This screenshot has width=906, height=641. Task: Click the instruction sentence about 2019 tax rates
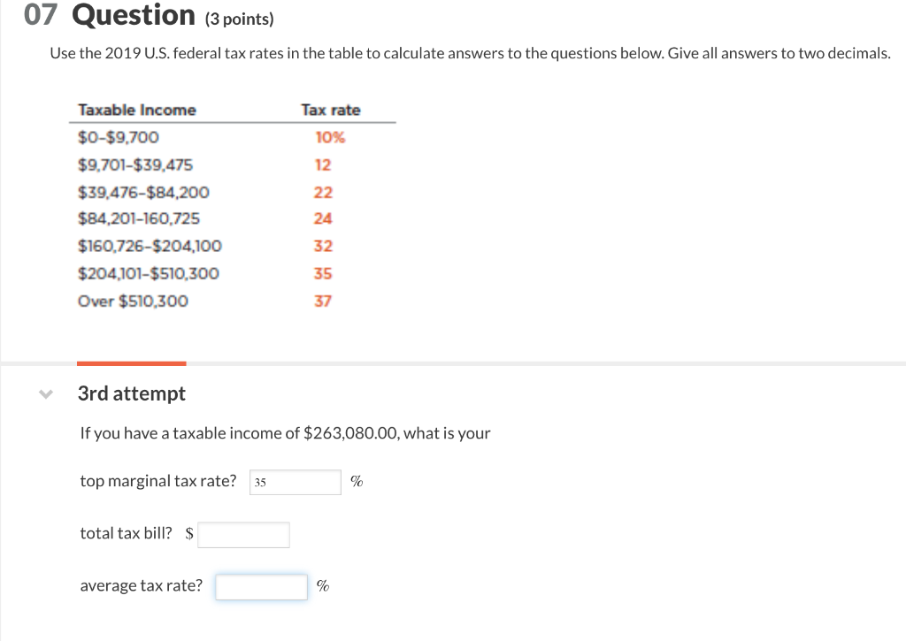pyautogui.click(x=468, y=53)
